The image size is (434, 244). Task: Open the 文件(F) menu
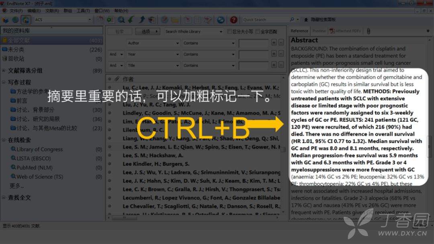click(x=16, y=10)
